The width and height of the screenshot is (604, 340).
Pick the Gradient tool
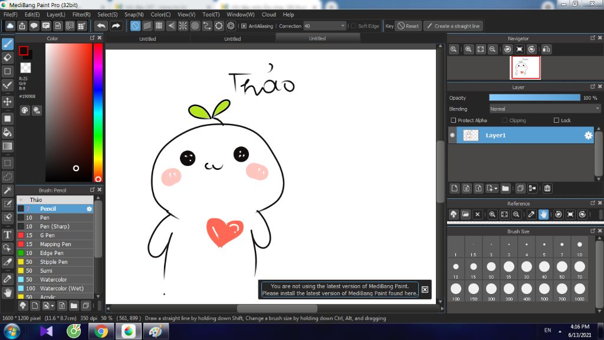8,146
